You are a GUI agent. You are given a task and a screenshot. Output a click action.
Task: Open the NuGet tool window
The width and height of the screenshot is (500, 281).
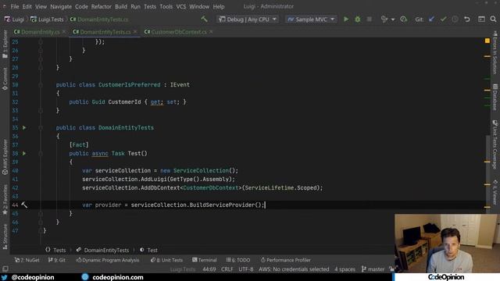click(27, 260)
